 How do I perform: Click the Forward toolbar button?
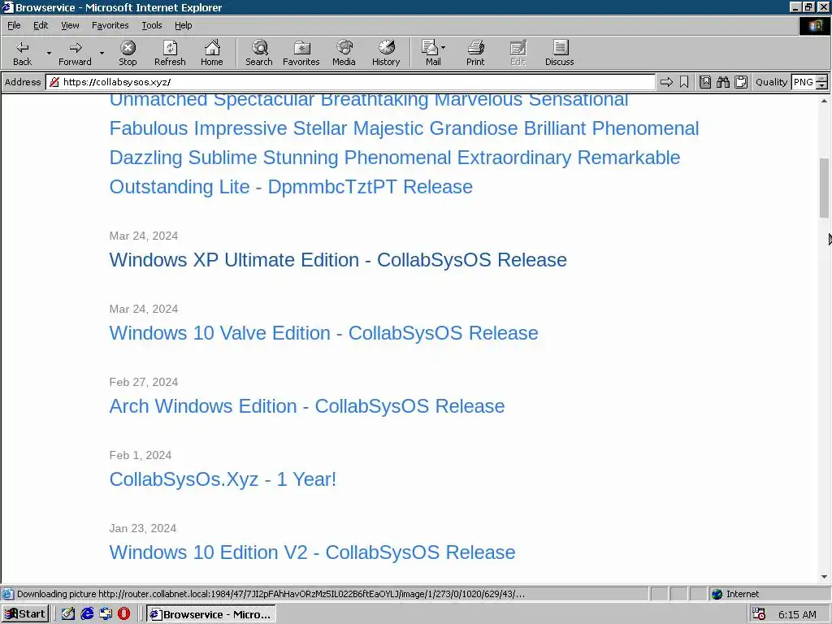tap(75, 53)
